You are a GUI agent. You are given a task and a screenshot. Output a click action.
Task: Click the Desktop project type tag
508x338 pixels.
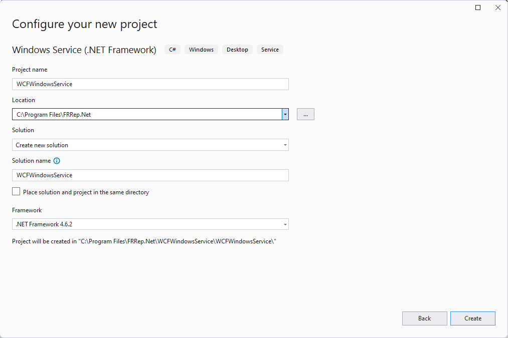(237, 50)
